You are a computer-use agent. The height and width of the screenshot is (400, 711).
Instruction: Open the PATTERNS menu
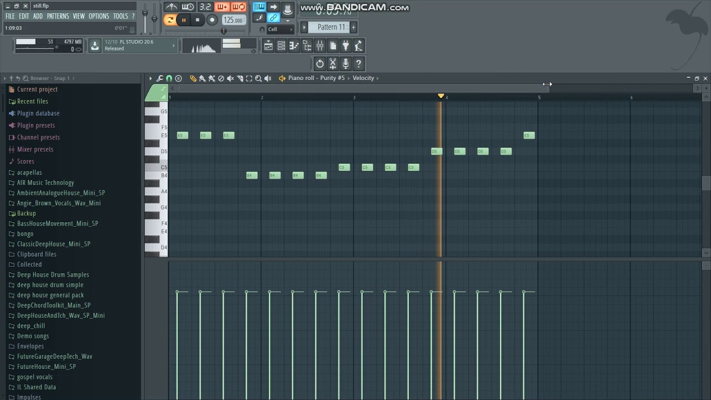tap(58, 16)
